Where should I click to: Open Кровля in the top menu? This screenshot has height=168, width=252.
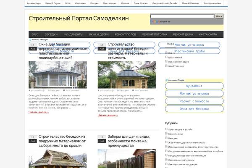(125, 3)
